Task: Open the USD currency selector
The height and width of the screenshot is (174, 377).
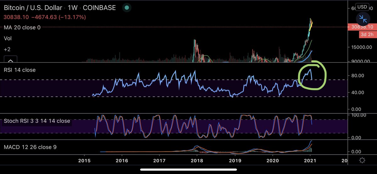Action: click(x=362, y=7)
